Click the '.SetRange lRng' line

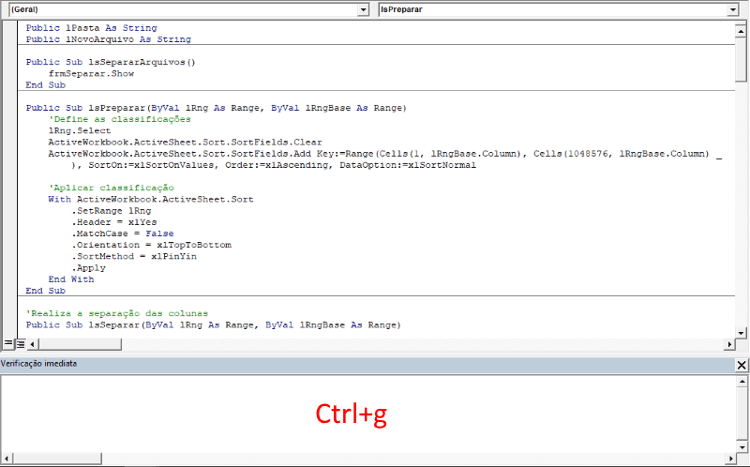click(112, 211)
